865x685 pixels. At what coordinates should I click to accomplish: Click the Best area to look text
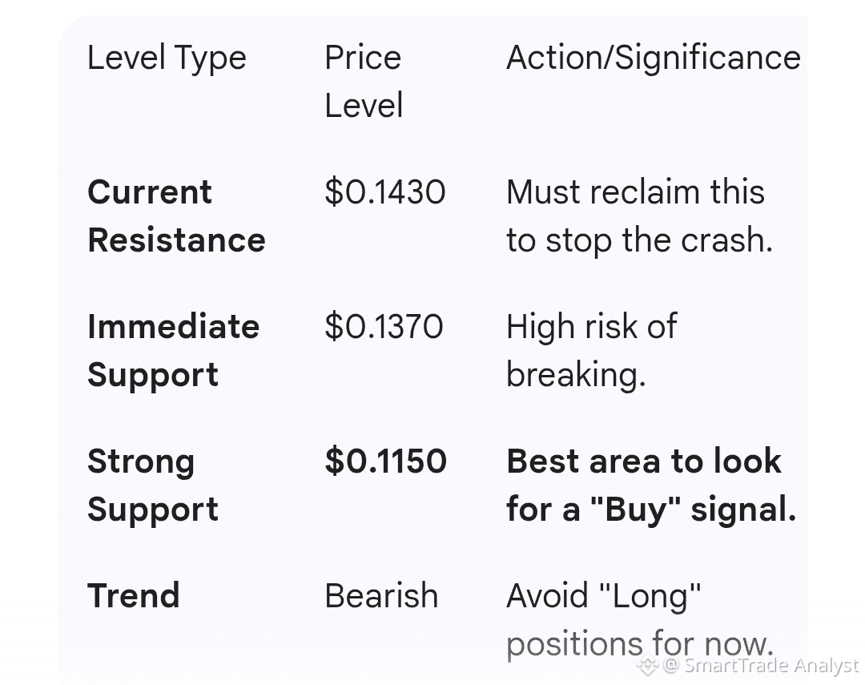point(643,461)
